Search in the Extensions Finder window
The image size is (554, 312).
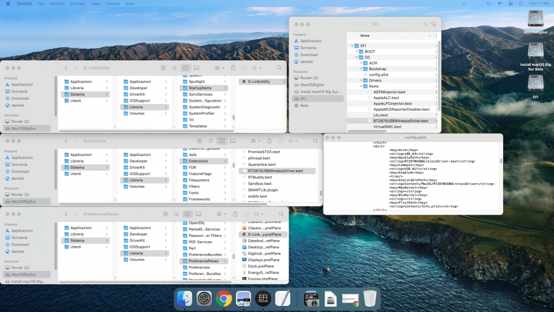pos(315,141)
